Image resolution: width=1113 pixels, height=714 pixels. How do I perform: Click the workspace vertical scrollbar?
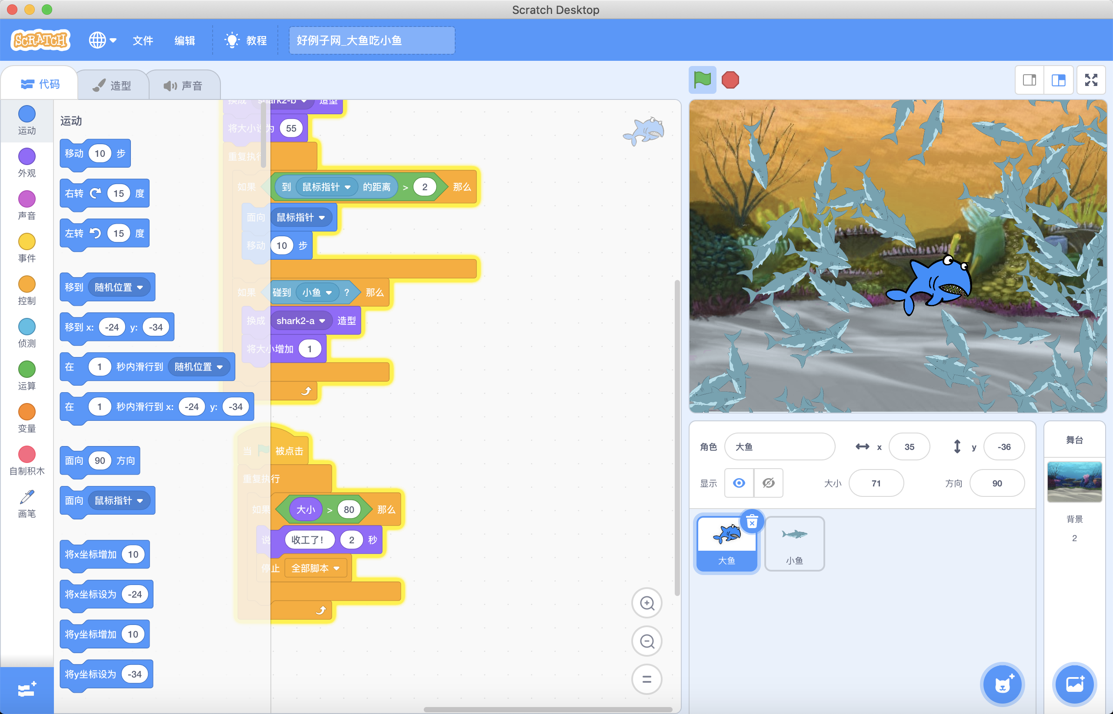coord(677,438)
